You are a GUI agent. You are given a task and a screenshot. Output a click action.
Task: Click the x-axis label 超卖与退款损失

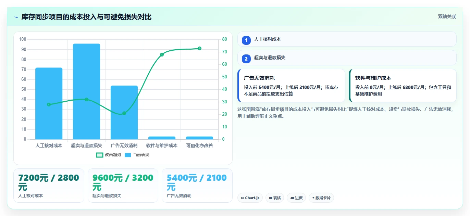pos(86,145)
